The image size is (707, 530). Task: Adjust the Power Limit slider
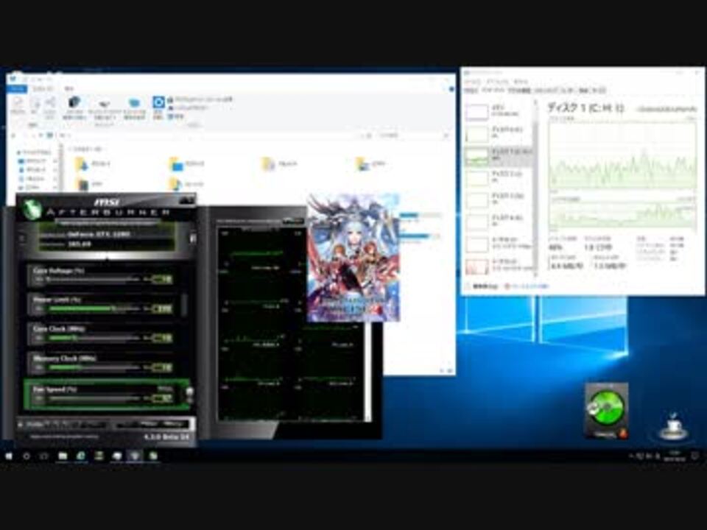point(94,308)
